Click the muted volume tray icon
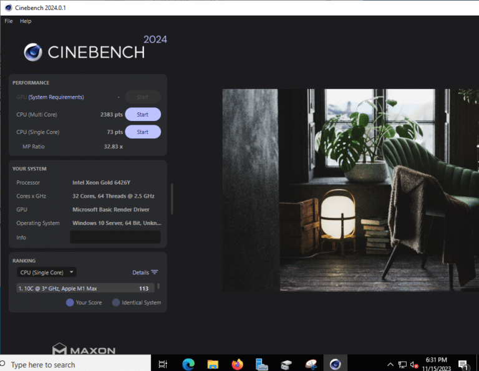 tap(414, 364)
